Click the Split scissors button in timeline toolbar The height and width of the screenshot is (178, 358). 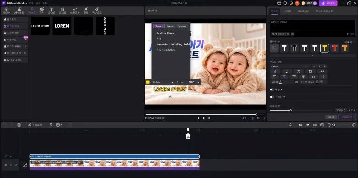tap(35, 125)
